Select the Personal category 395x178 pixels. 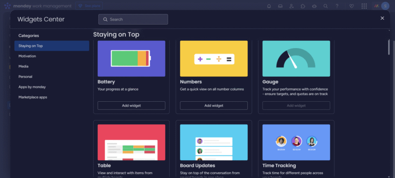[52, 77]
